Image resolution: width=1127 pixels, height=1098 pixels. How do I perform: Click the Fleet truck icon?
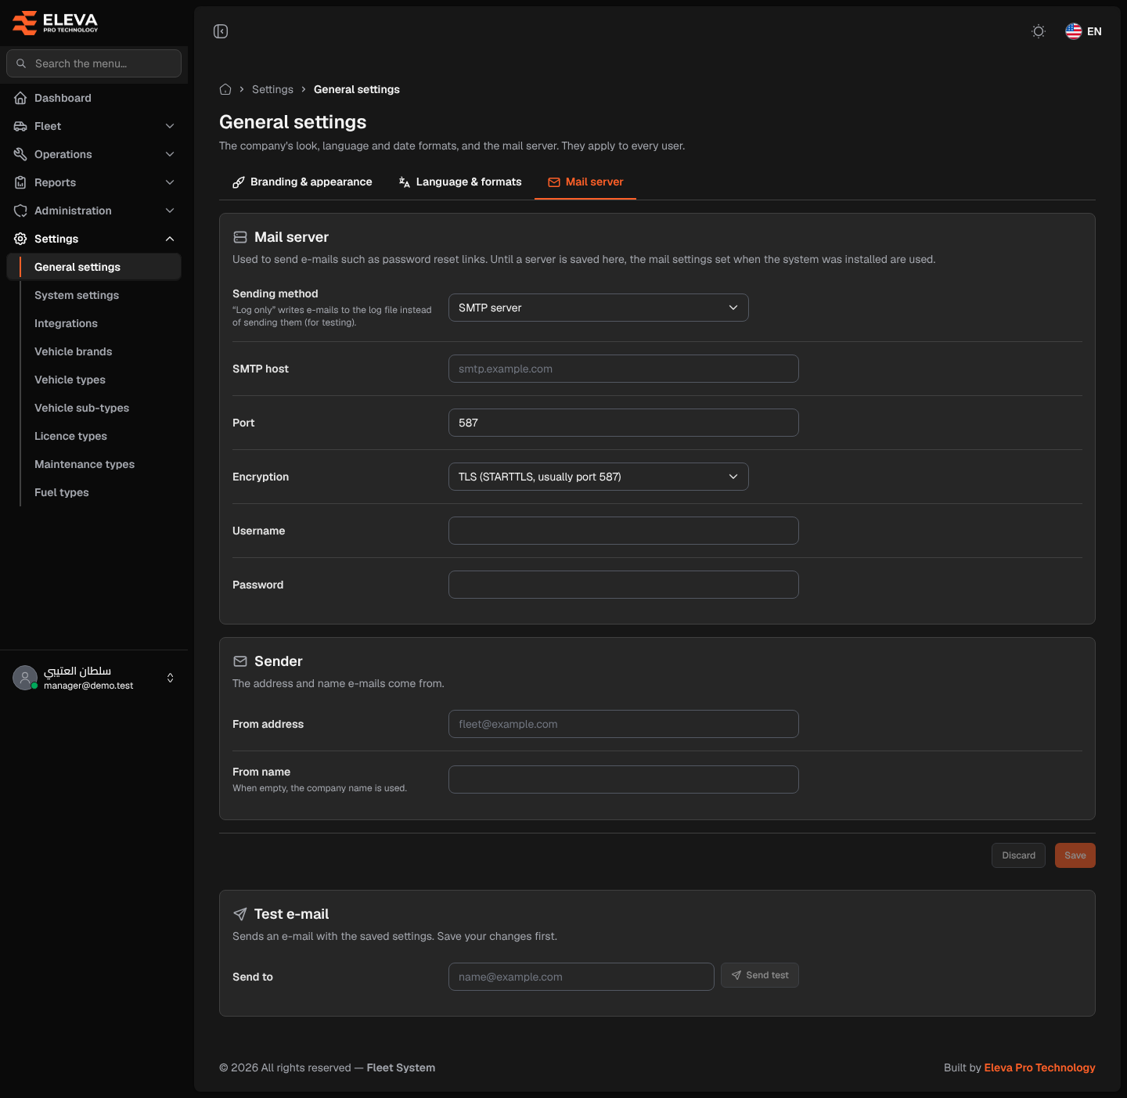pyautogui.click(x=20, y=126)
